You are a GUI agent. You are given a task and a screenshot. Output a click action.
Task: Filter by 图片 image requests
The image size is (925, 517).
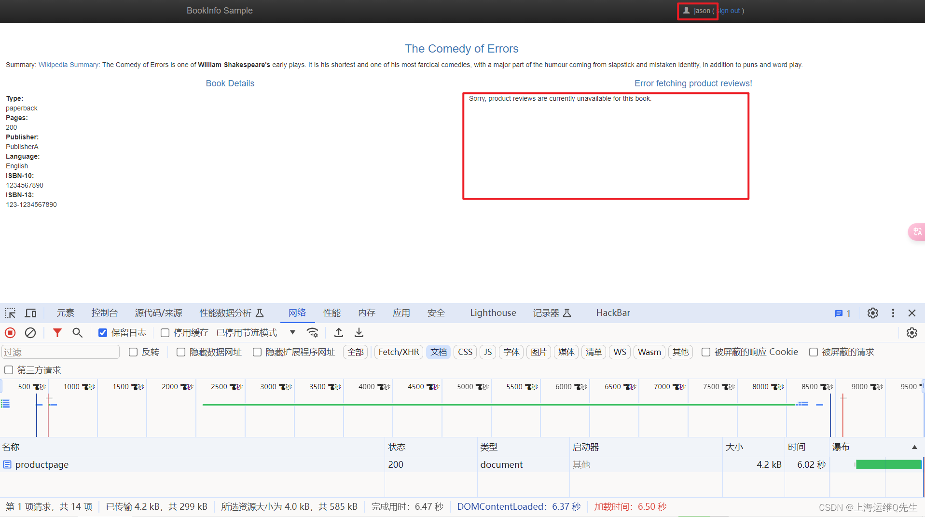(539, 352)
